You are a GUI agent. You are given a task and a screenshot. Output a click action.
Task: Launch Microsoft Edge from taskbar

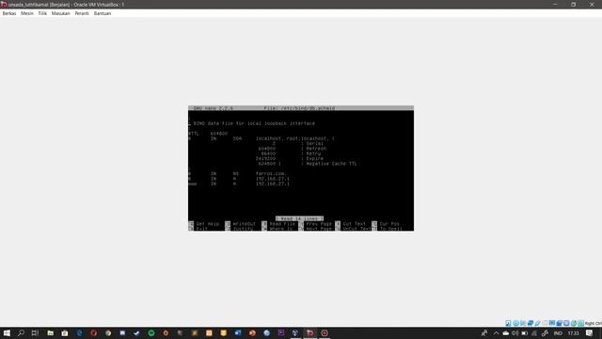click(x=79, y=332)
